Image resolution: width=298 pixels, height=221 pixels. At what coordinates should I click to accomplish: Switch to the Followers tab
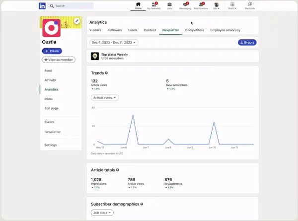coord(115,30)
